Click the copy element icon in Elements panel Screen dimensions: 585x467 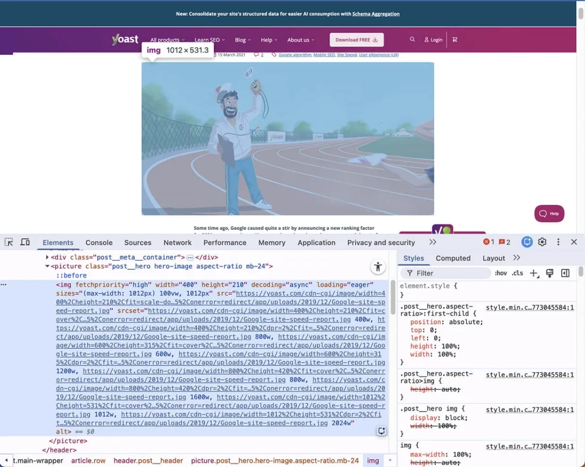[382, 431]
